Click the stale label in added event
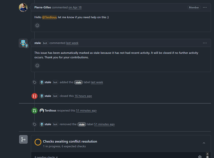 tap(78, 82)
